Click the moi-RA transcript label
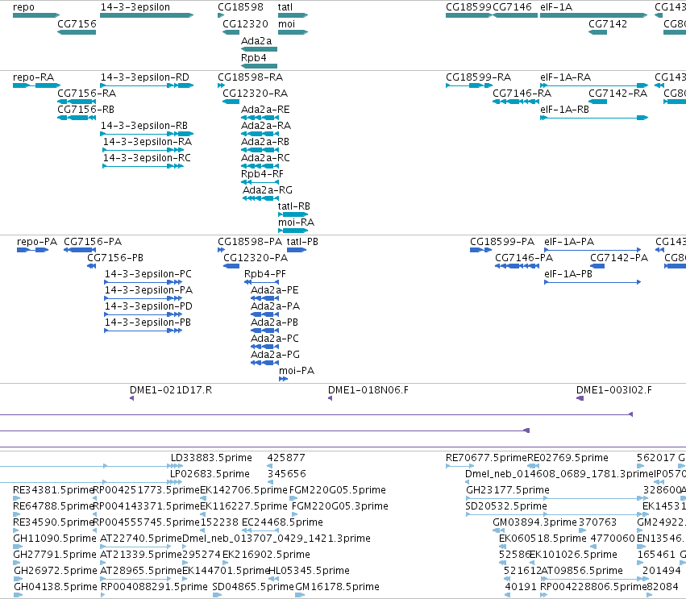This screenshot has height=599, width=686. click(x=296, y=223)
